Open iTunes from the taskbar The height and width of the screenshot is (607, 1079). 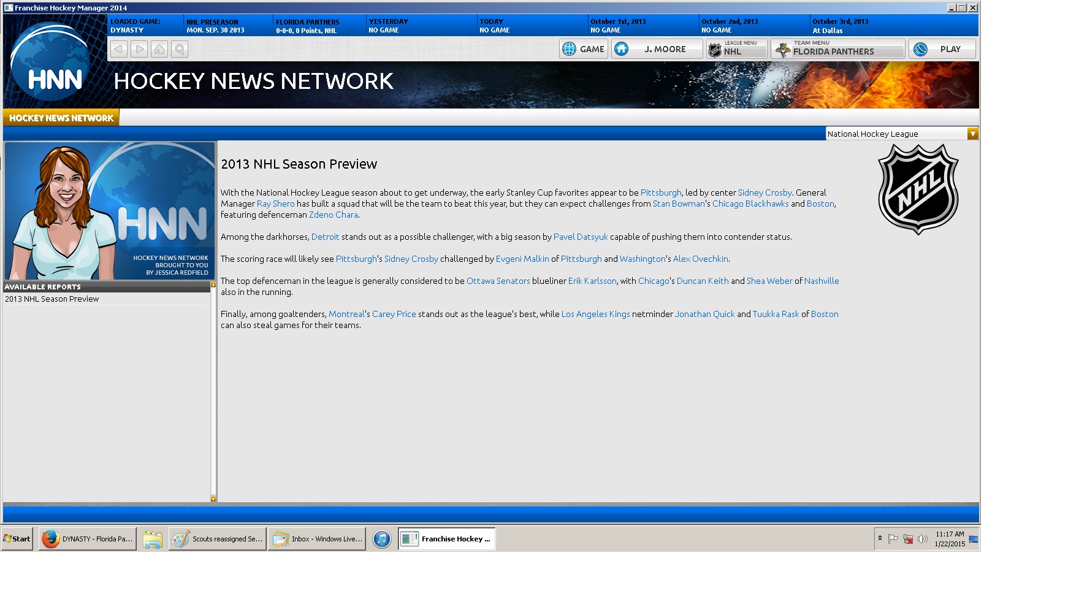click(x=381, y=539)
